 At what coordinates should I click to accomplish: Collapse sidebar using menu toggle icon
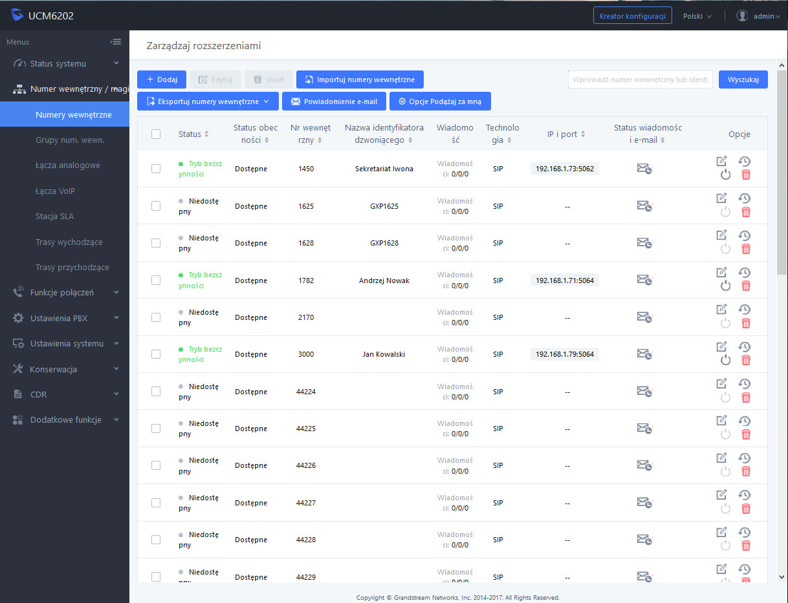pos(116,42)
